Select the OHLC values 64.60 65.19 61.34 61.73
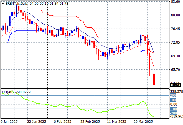 tap(49, 4)
